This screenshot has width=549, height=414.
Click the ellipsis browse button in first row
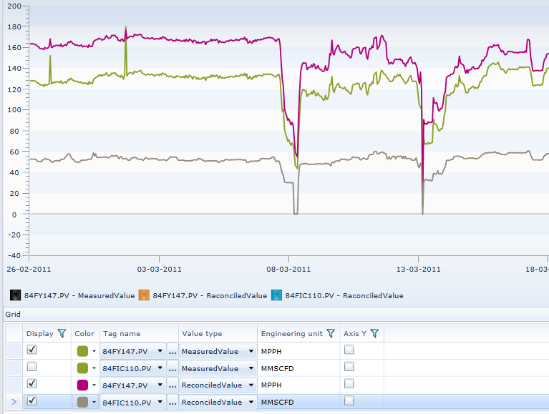tap(173, 351)
